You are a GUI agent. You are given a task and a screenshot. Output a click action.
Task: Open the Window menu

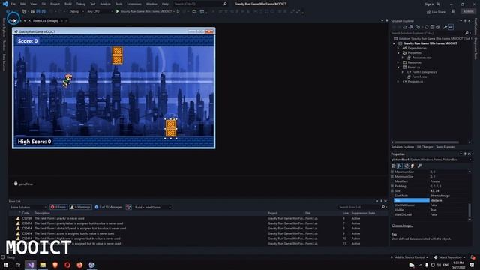[x=151, y=4]
